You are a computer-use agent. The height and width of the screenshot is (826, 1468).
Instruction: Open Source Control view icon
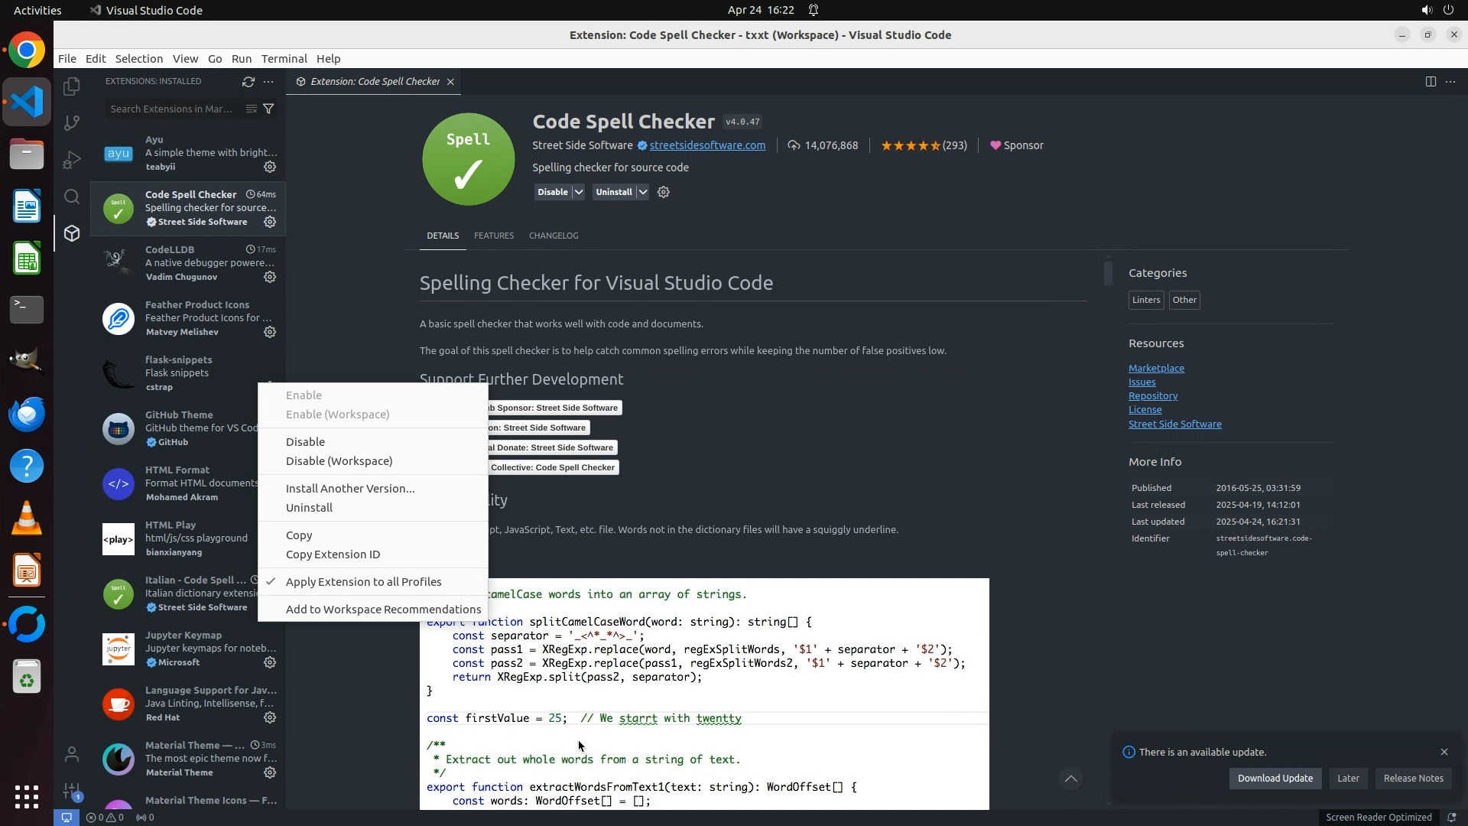[72, 123]
